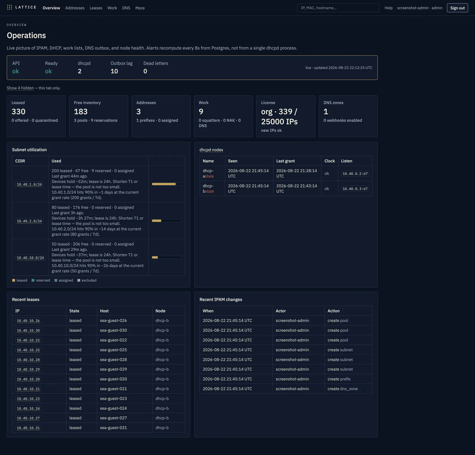The width and height of the screenshot is (475, 455).
Task: Click the Last grant column header
Action: pyautogui.click(x=297, y=161)
